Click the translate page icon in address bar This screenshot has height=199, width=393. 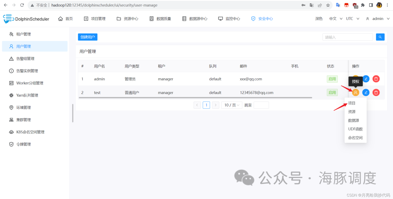tap(311, 5)
